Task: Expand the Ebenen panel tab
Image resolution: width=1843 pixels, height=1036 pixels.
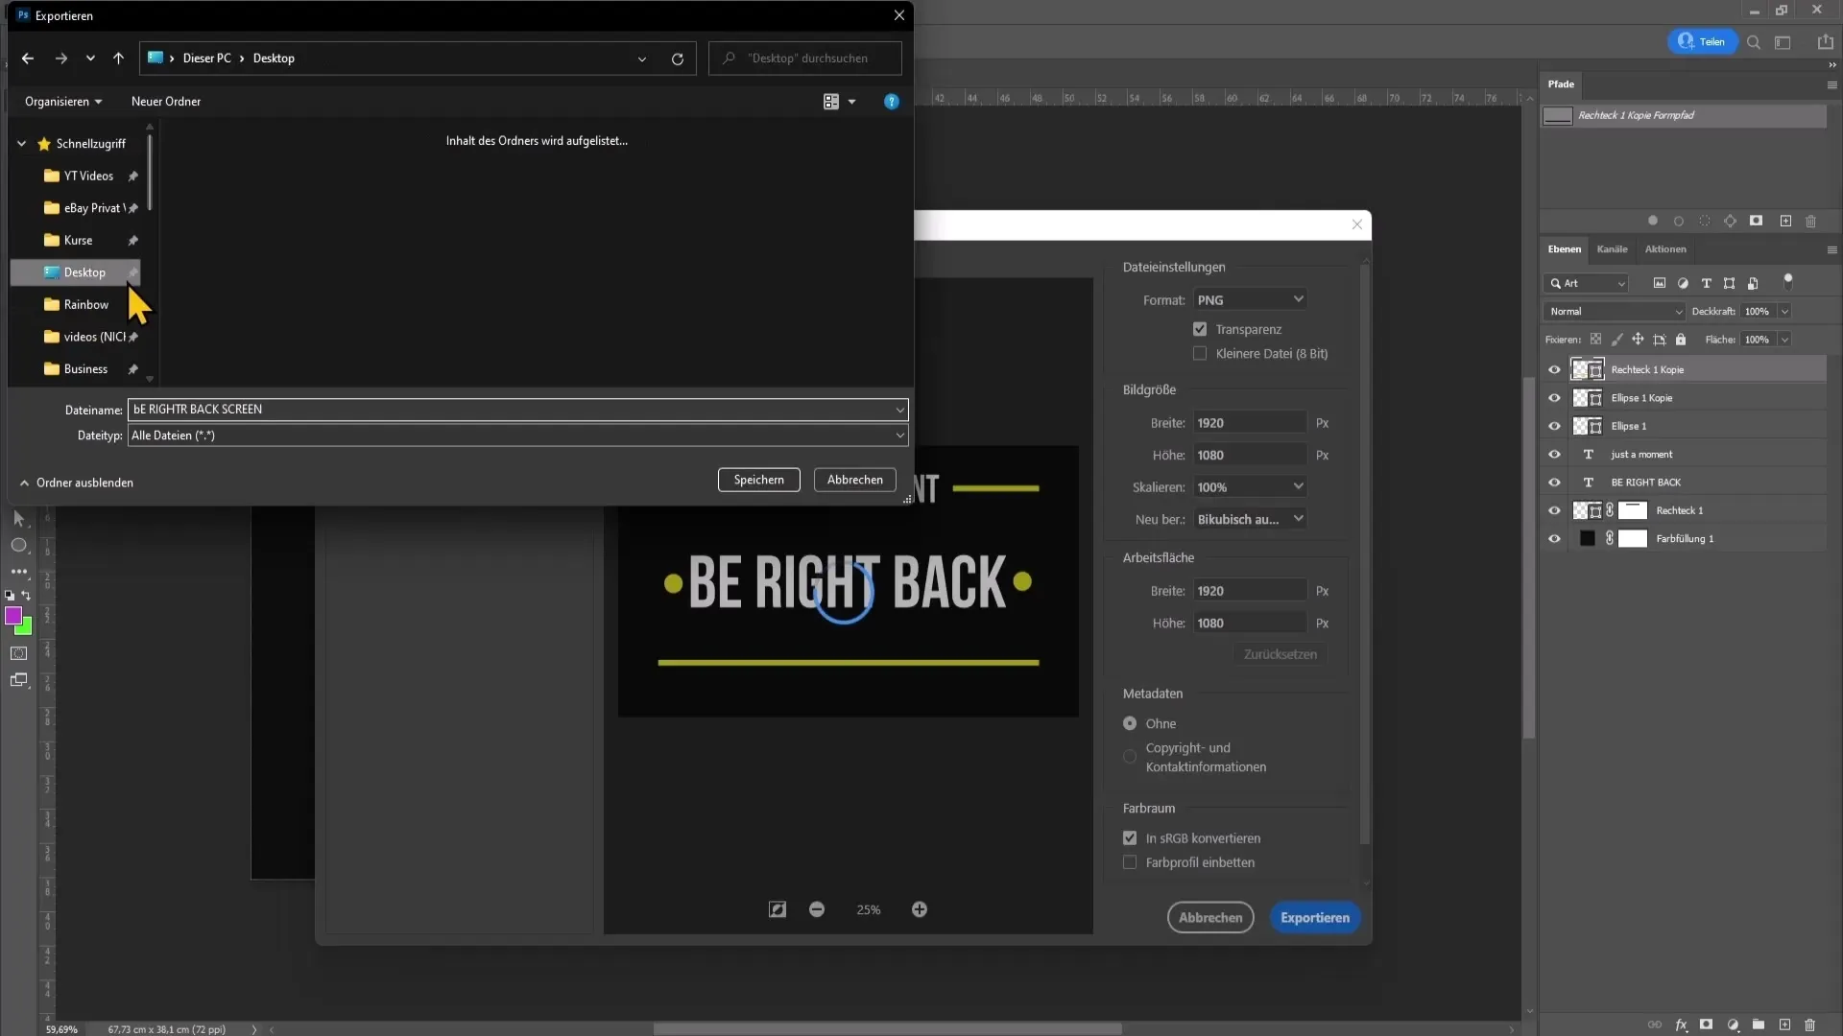Action: (x=1565, y=247)
